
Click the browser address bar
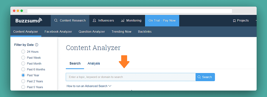(x=129, y=11)
